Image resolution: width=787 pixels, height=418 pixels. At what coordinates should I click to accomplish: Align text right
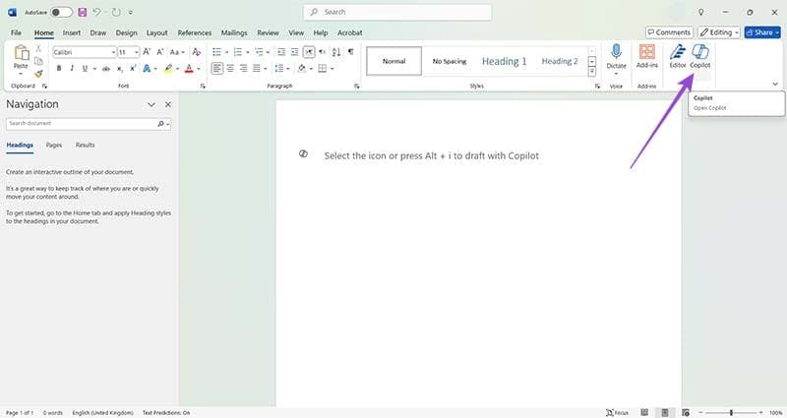click(x=243, y=68)
